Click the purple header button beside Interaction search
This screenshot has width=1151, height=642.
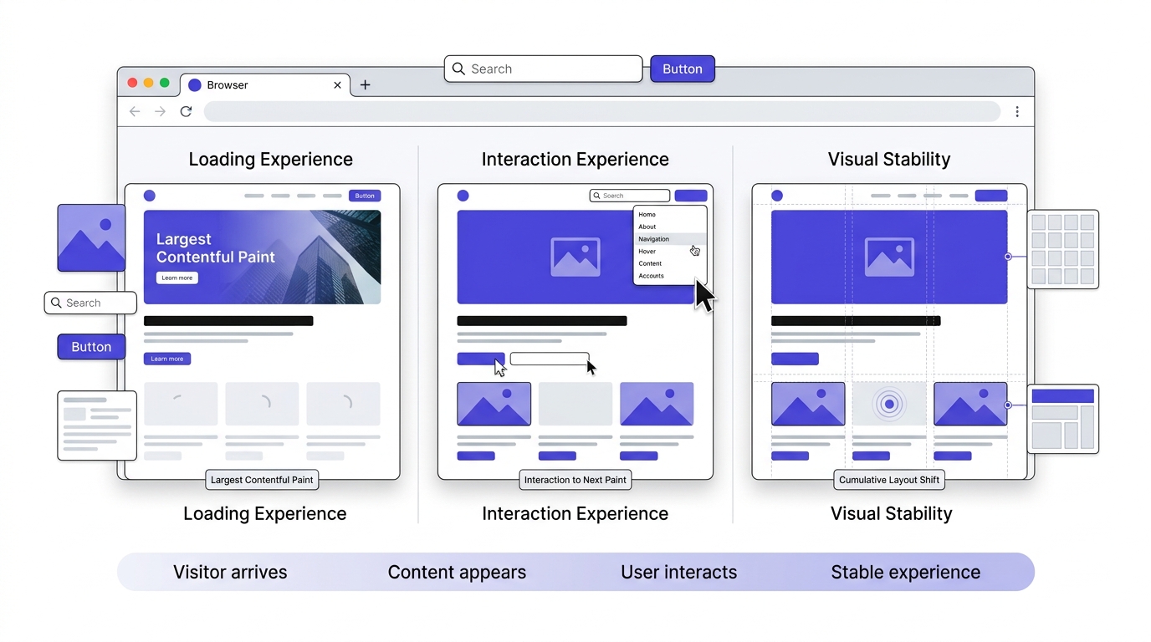(x=691, y=196)
